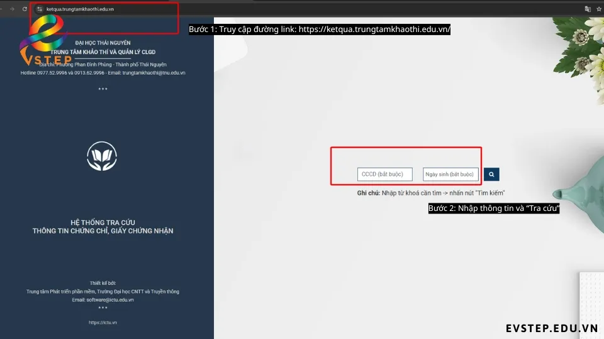This screenshot has width=604, height=339.
Task: Bookmark this page with the star icon
Action: pyautogui.click(x=599, y=9)
